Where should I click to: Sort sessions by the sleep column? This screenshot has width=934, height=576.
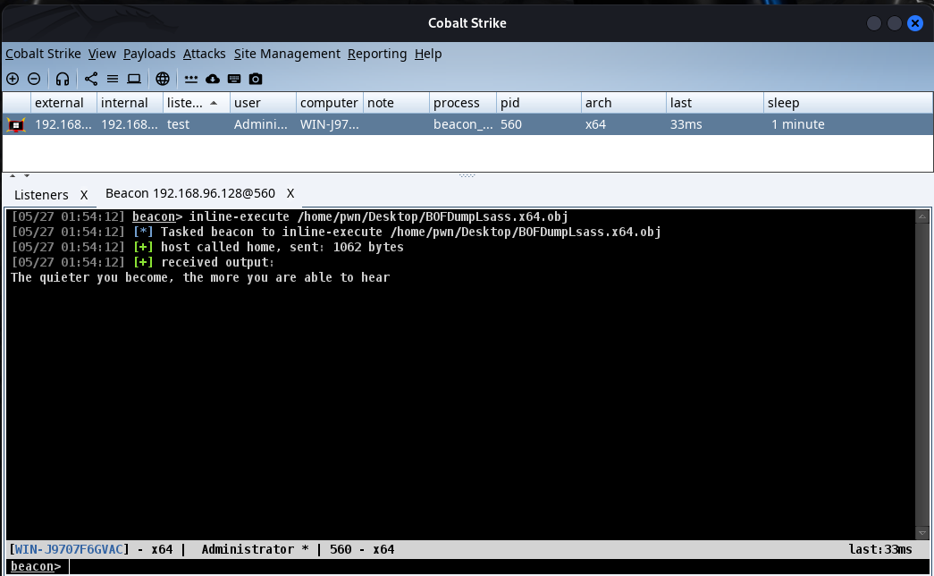[847, 103]
